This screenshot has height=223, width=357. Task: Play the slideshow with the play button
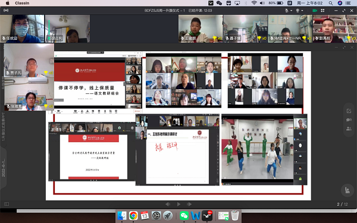178,204
